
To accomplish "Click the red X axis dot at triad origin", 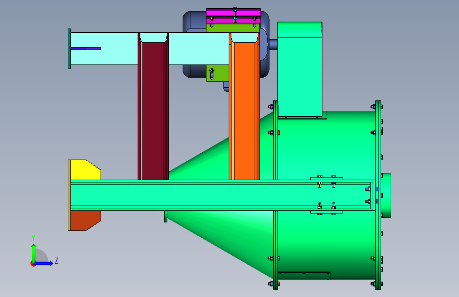I will [32, 264].
